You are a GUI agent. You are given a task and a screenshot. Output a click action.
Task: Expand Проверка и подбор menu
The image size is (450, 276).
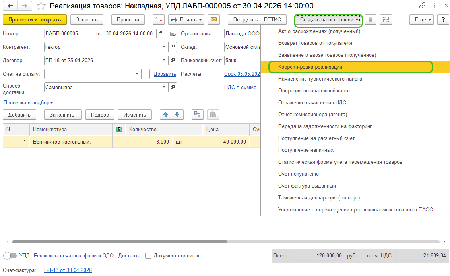(x=28, y=102)
